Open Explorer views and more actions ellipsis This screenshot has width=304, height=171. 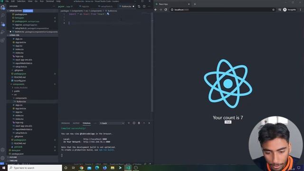click(x=54, y=6)
